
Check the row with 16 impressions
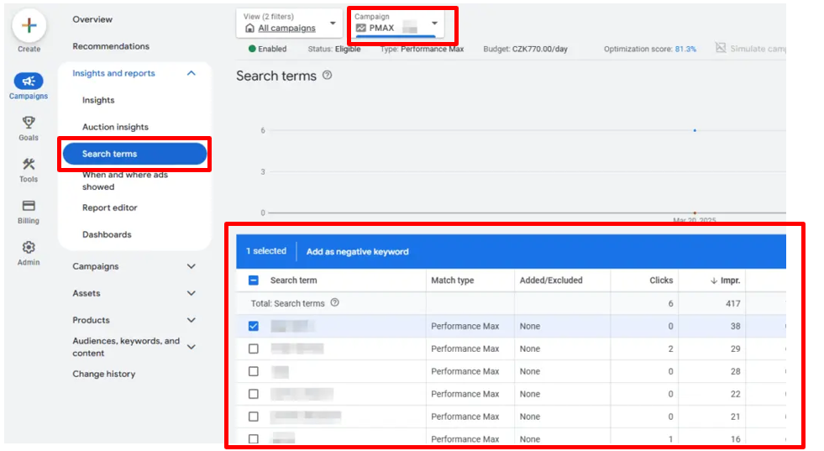coord(254,438)
